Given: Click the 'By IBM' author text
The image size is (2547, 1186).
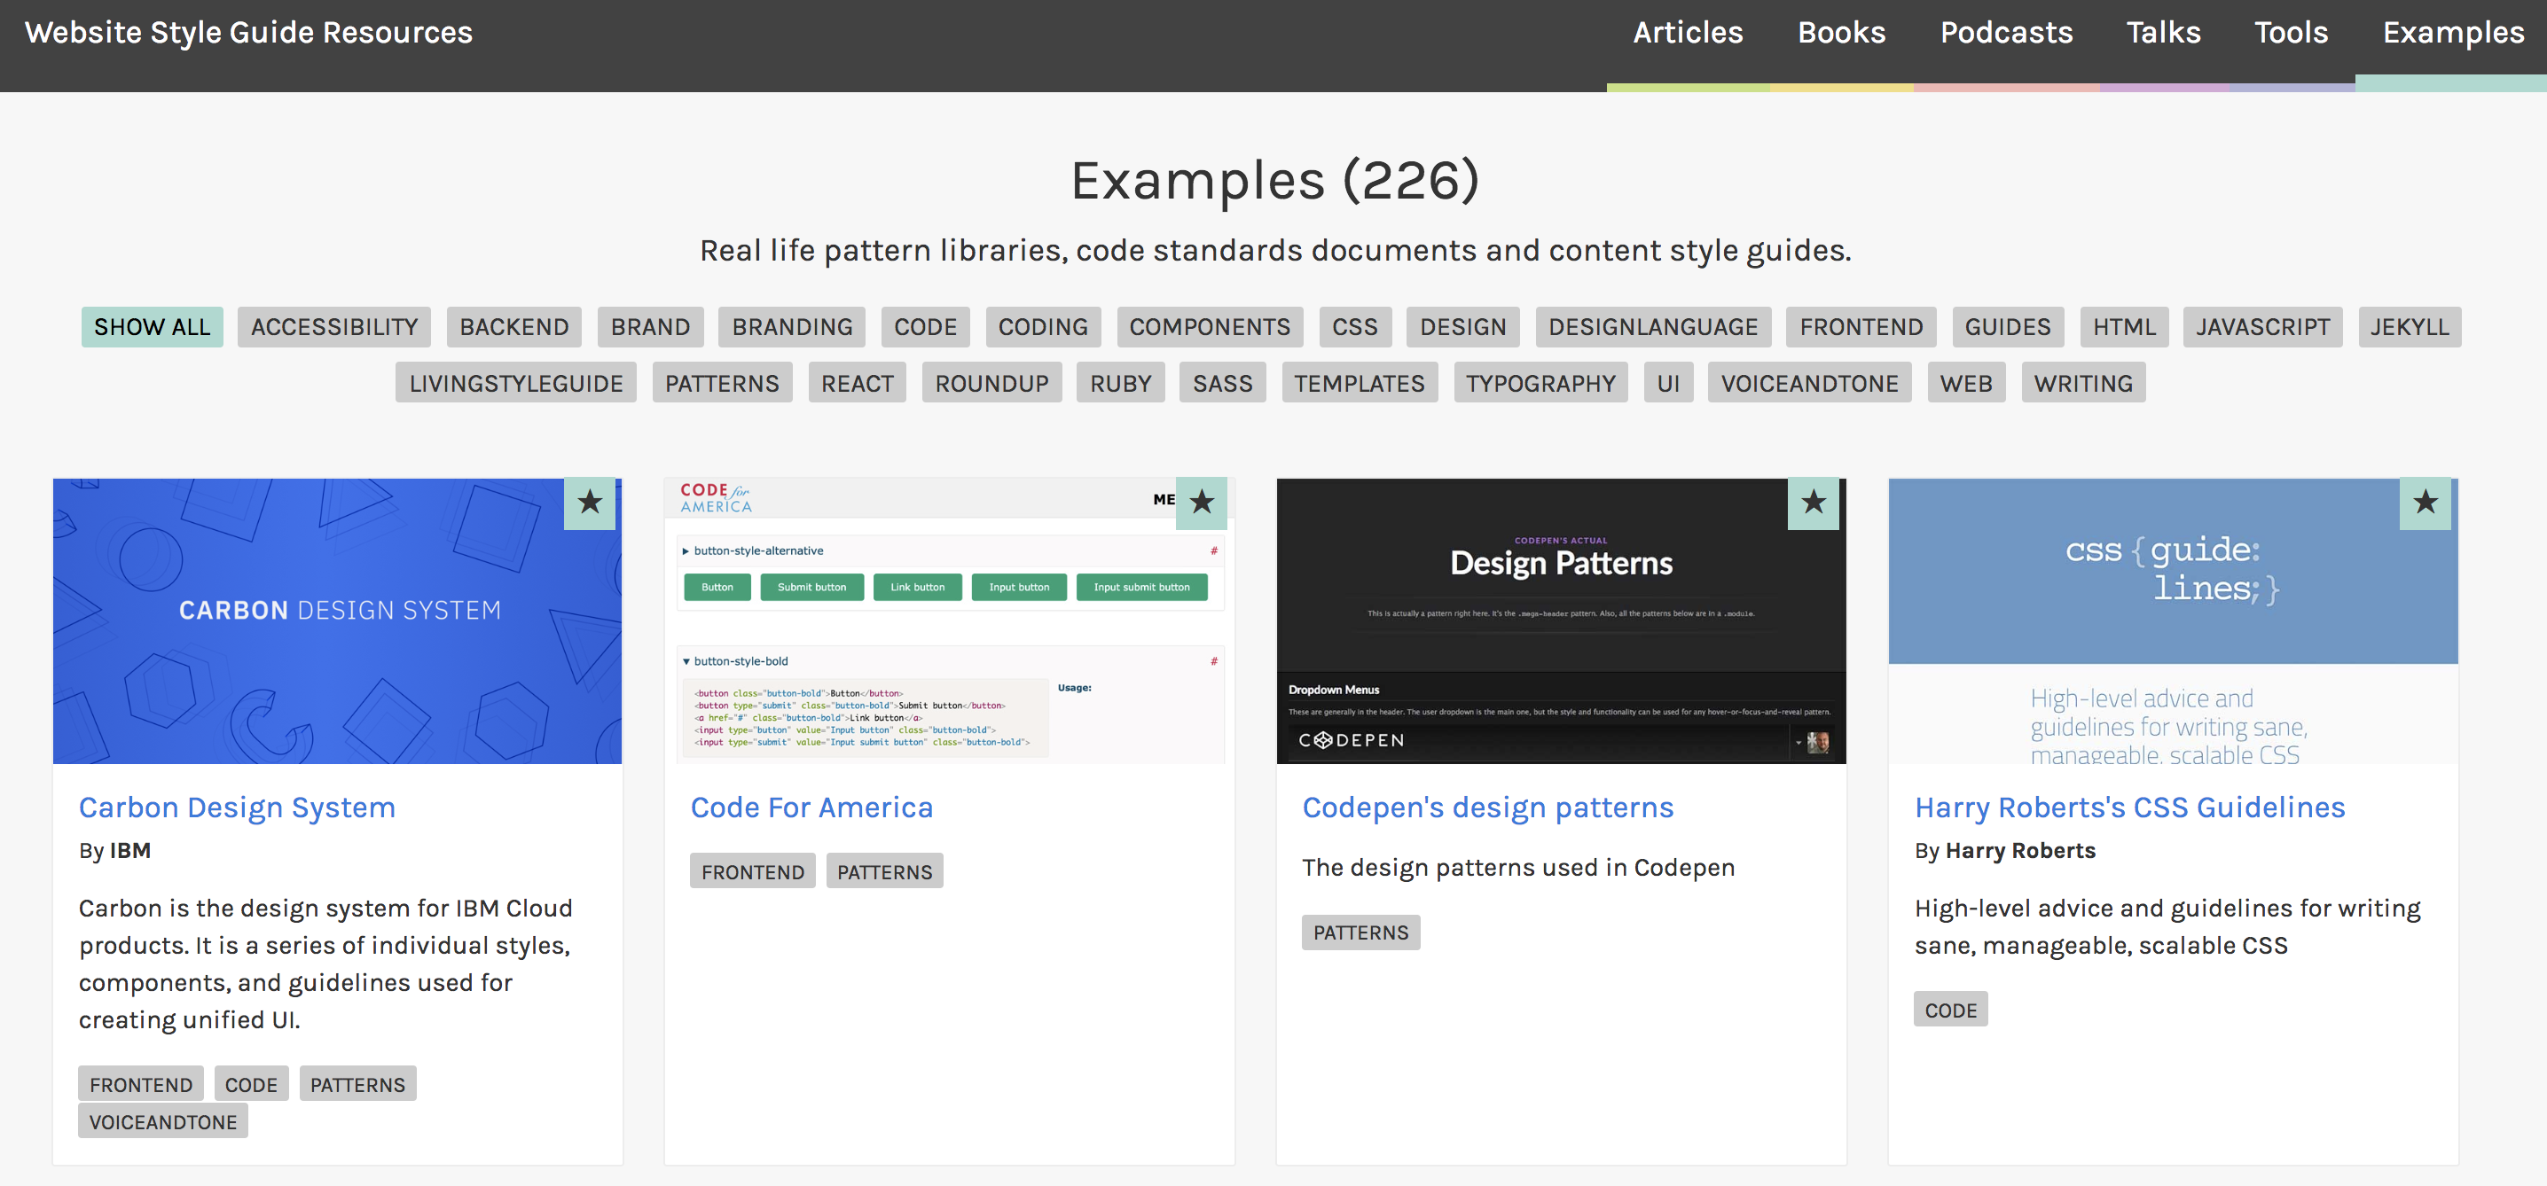Looking at the screenshot, I should click(x=114, y=851).
